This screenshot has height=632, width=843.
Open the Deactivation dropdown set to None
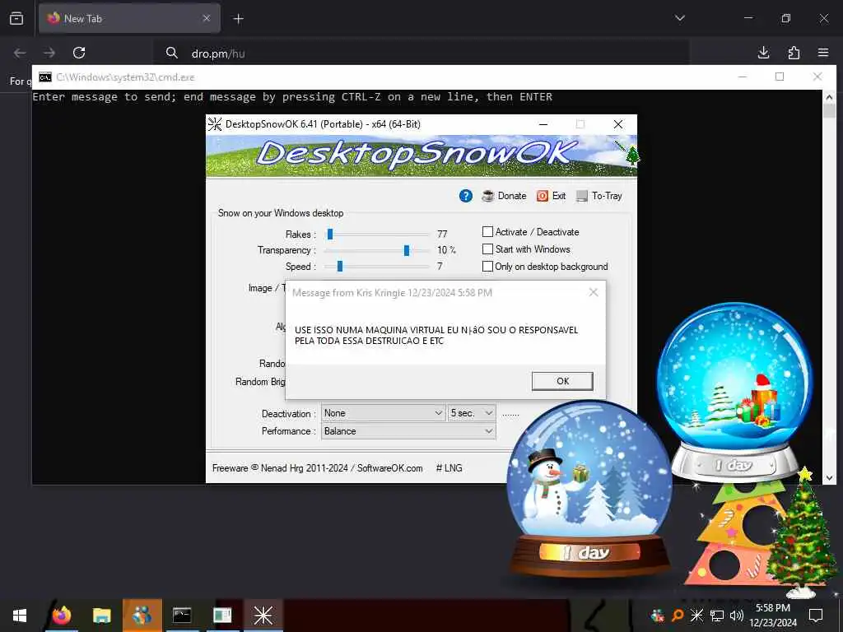coord(384,413)
